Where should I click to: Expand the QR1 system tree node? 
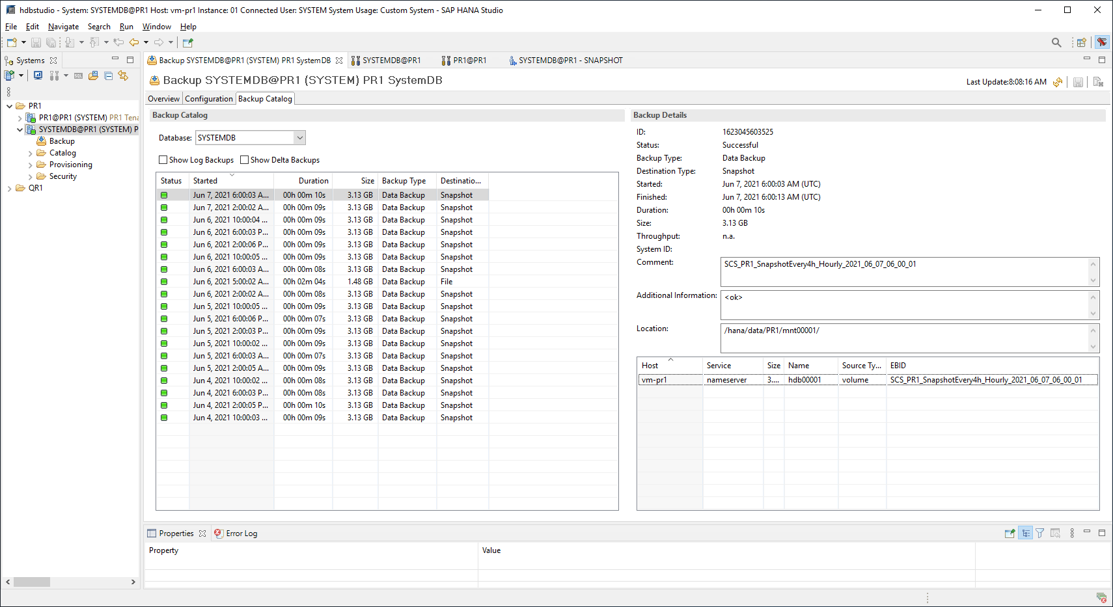coord(9,188)
